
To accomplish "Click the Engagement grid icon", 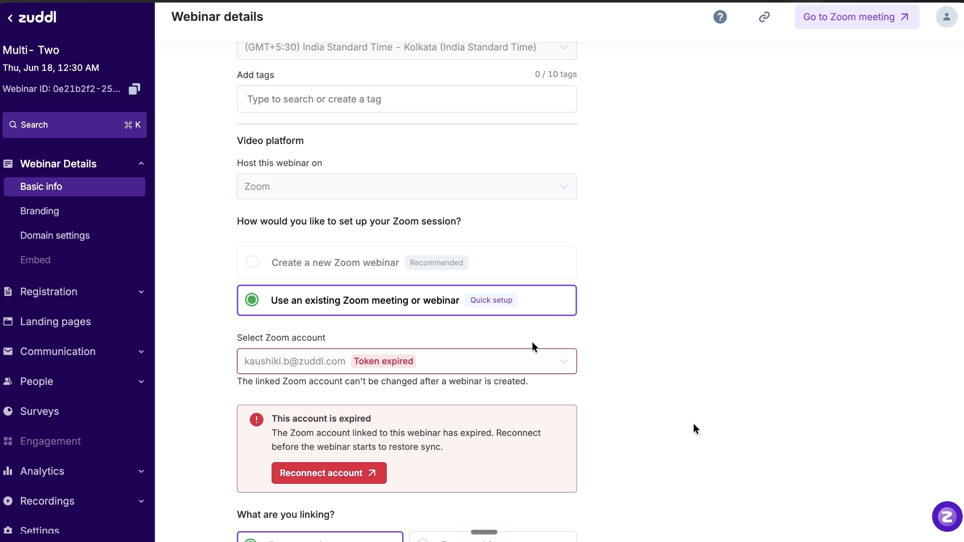I will coord(8,441).
